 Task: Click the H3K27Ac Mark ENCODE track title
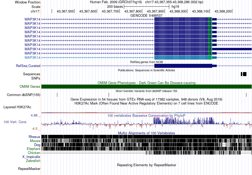pyautogui.click(x=146, y=103)
